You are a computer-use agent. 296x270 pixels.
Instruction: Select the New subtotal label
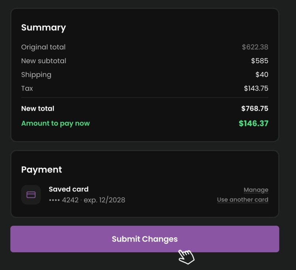pyautogui.click(x=44, y=61)
